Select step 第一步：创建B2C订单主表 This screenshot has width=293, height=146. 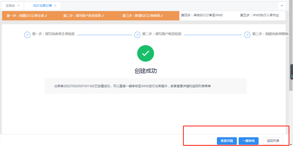click(27, 16)
